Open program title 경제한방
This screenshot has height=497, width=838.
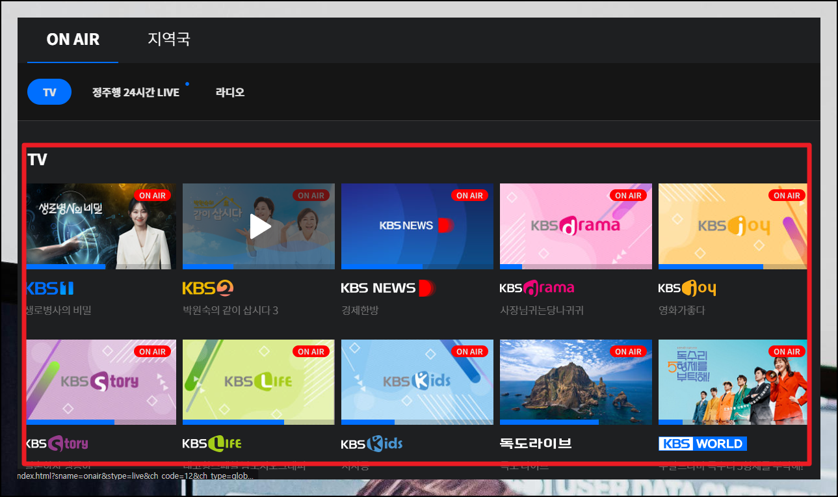pyautogui.click(x=360, y=310)
